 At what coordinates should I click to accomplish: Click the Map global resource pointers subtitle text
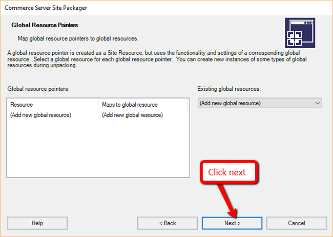point(78,38)
